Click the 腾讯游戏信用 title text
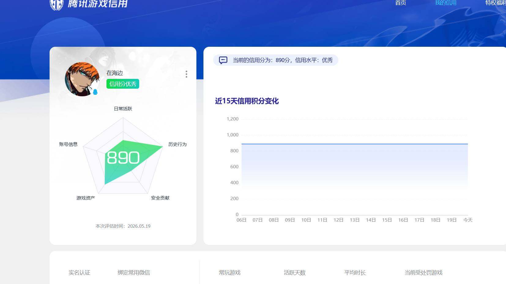The height and width of the screenshot is (284, 506). pyautogui.click(x=98, y=4)
